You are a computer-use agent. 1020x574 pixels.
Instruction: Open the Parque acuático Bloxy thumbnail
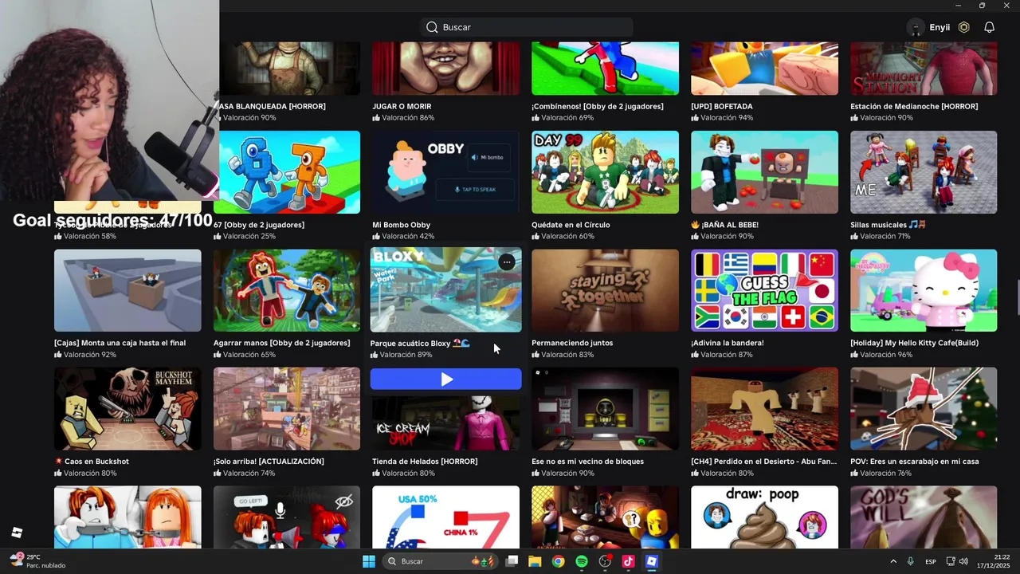point(446,289)
